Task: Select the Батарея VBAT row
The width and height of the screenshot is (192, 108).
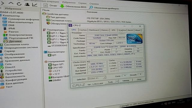Action: pos(59,77)
